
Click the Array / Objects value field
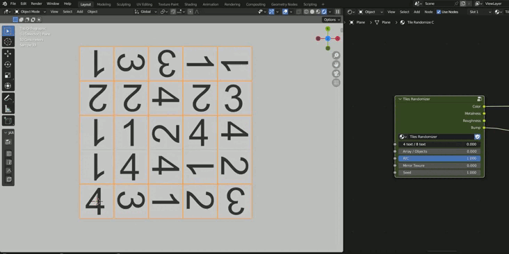[x=439, y=151]
